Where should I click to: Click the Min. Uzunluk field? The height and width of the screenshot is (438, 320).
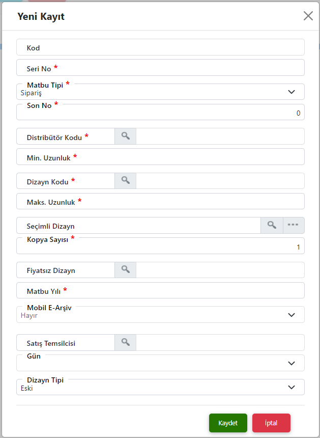[x=160, y=157]
